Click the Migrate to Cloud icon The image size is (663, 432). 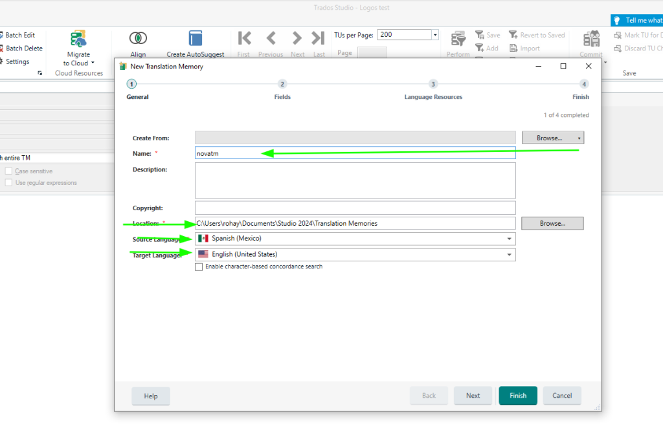click(x=78, y=39)
